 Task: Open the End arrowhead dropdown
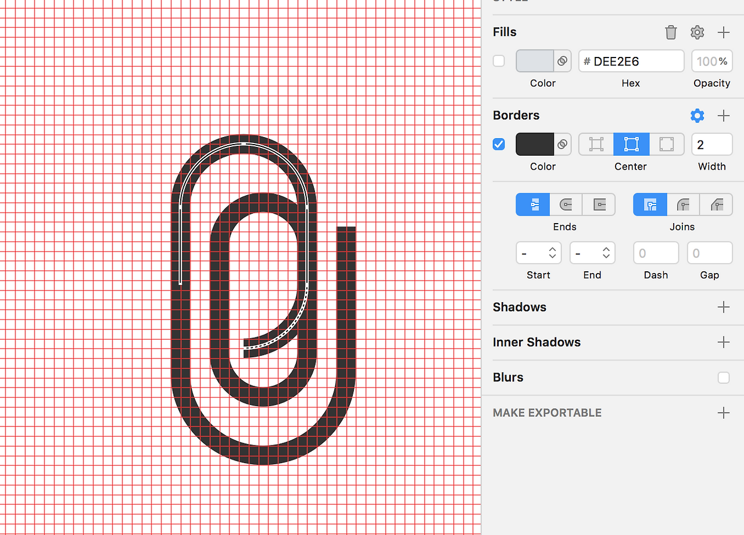(592, 253)
